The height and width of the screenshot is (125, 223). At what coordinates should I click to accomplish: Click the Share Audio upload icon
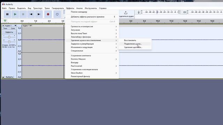[126, 13]
